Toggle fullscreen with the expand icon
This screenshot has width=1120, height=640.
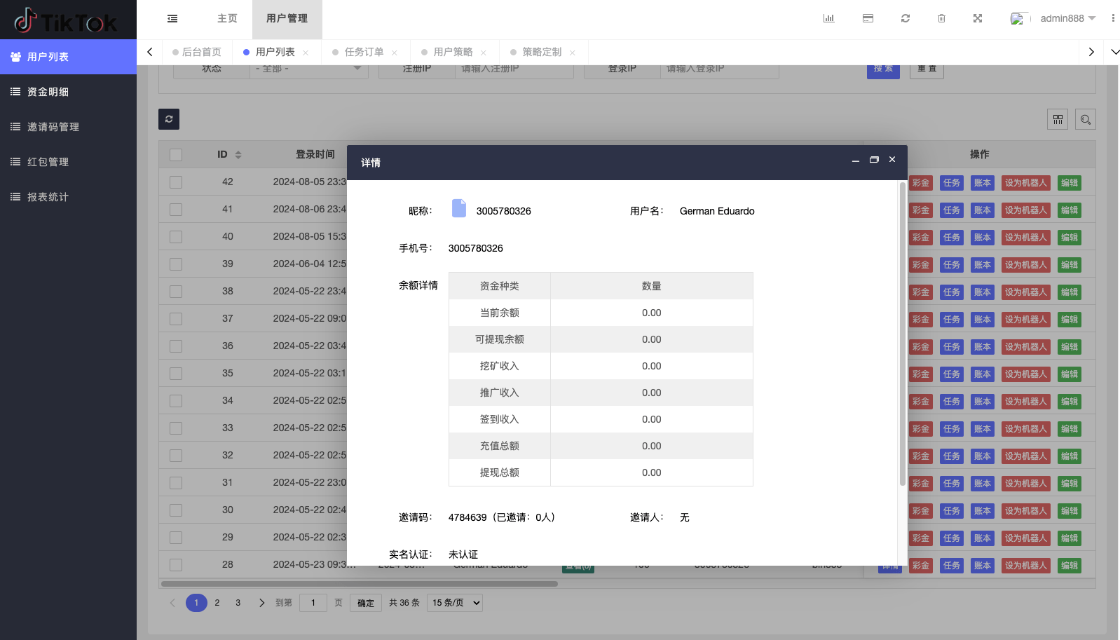(978, 19)
